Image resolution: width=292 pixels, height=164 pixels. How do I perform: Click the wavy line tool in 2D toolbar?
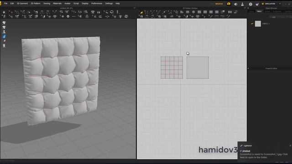point(222,16)
